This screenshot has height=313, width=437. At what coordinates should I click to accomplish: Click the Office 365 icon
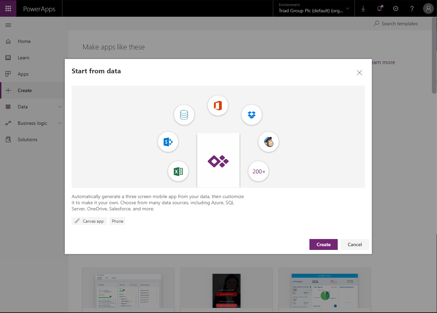(218, 106)
